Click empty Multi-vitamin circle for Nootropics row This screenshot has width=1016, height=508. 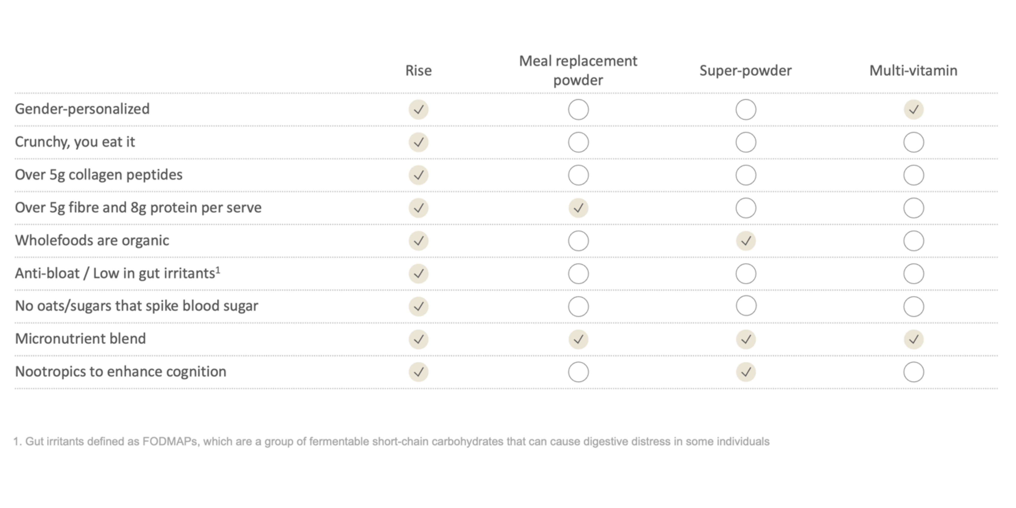point(913,372)
